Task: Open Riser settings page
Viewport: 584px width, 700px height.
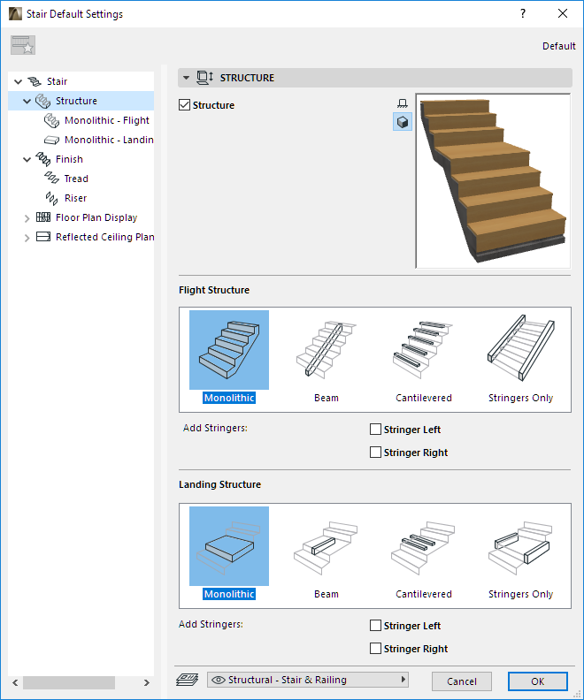Action: 75,198
